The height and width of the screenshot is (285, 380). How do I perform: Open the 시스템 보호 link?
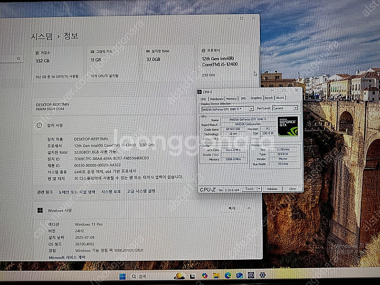coord(111,191)
